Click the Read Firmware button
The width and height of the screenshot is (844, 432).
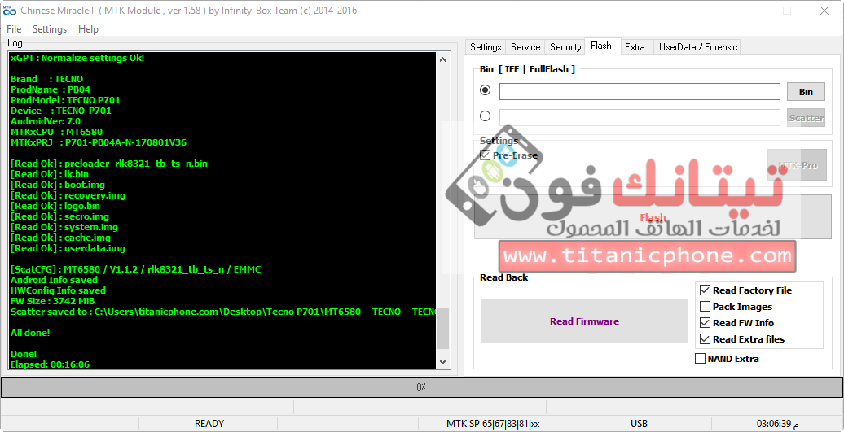(x=584, y=321)
